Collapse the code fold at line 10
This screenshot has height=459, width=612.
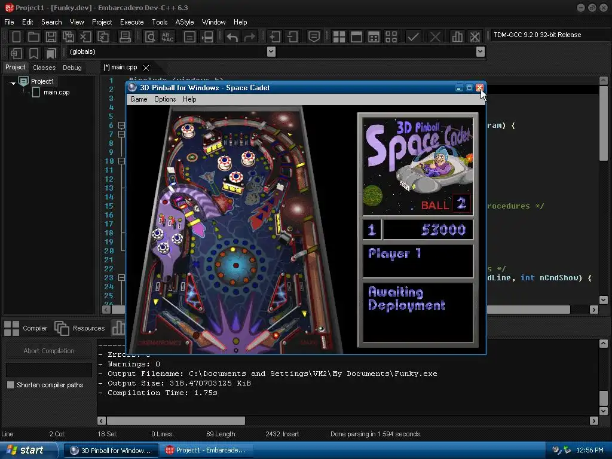pyautogui.click(x=122, y=161)
